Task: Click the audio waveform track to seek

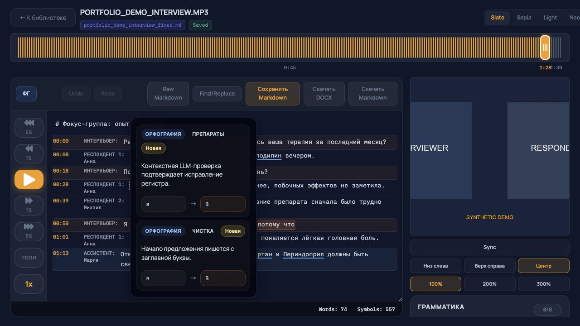Action: (290, 48)
